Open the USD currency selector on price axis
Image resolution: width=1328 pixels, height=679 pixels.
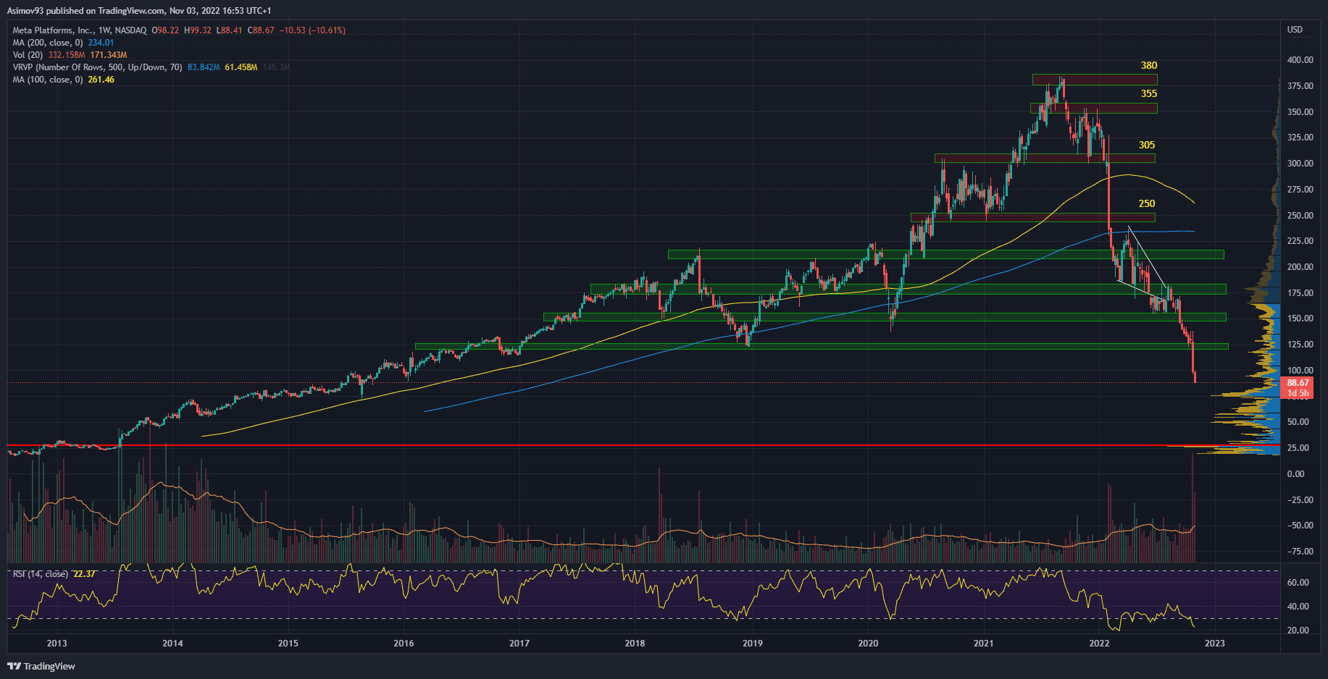coord(1294,30)
